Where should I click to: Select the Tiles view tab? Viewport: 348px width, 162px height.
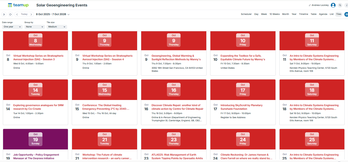pos(339,14)
